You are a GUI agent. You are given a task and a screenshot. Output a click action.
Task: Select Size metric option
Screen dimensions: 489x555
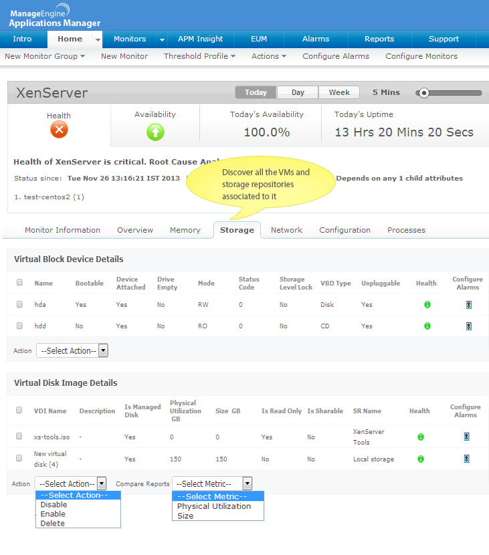point(218,516)
